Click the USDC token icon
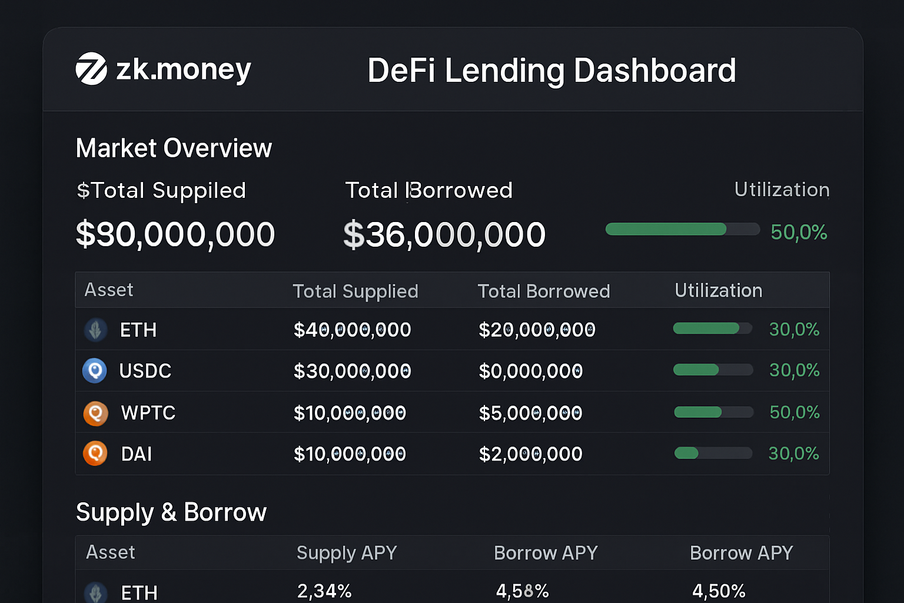This screenshot has height=603, width=904. [x=95, y=371]
